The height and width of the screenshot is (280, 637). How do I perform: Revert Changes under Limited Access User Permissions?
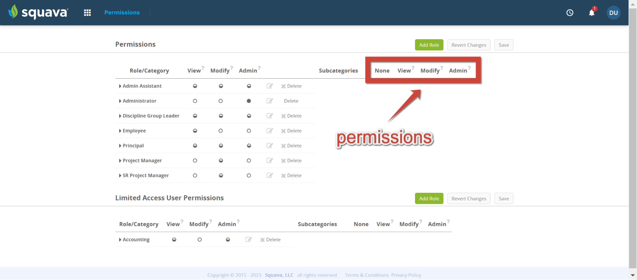469,199
